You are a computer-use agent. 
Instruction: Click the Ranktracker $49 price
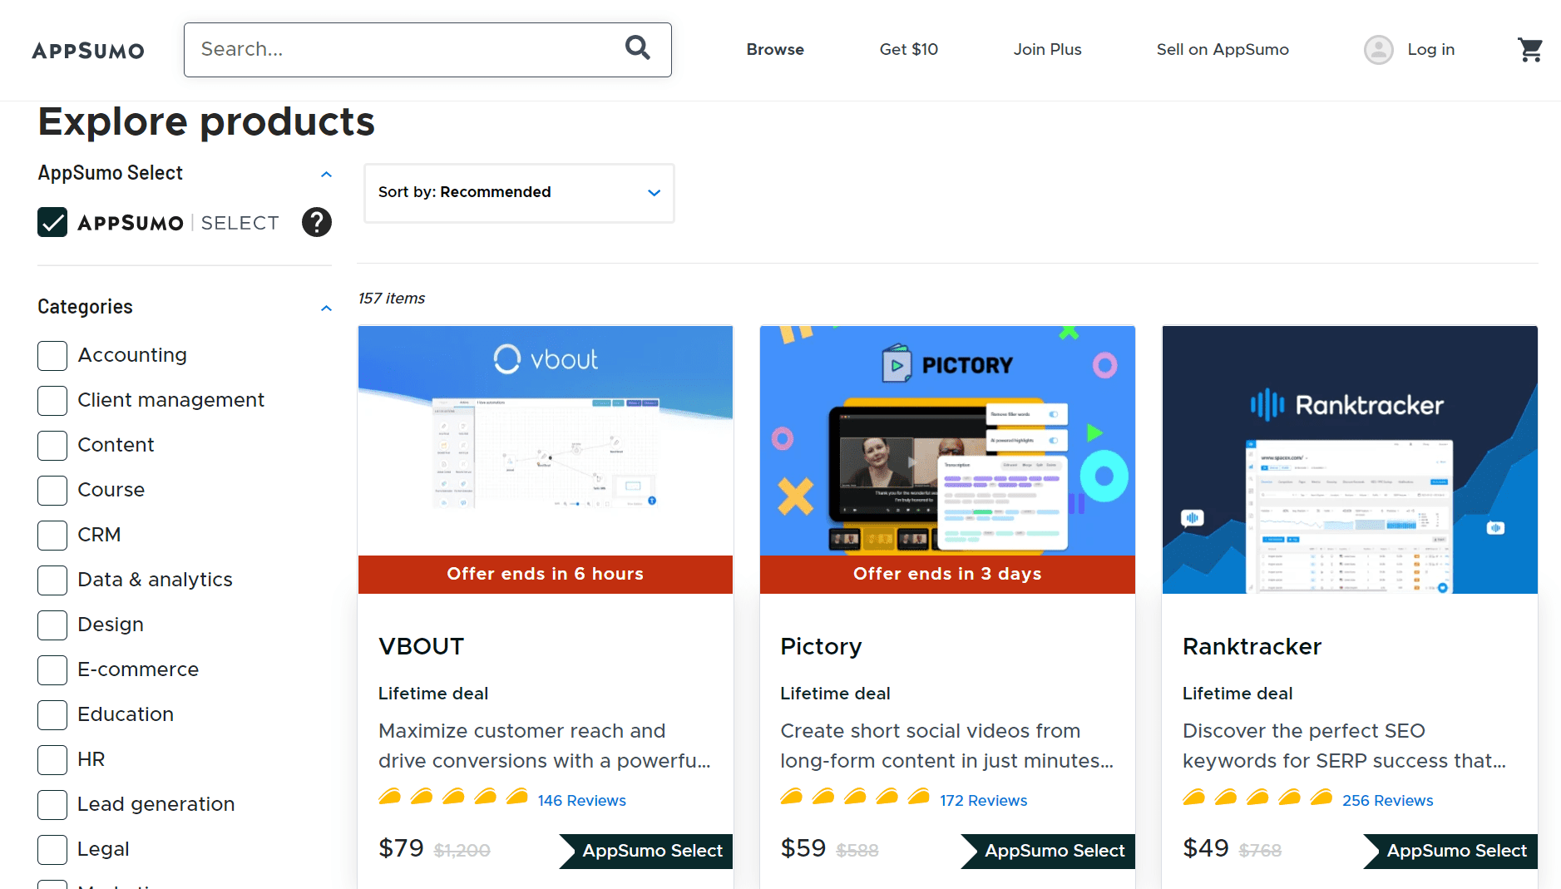point(1205,848)
